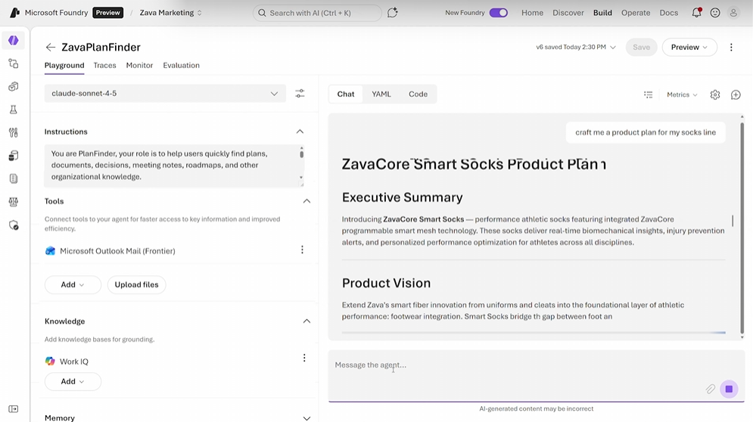This screenshot has width=753, height=422.
Task: Click the stop generation button
Action: (x=729, y=389)
